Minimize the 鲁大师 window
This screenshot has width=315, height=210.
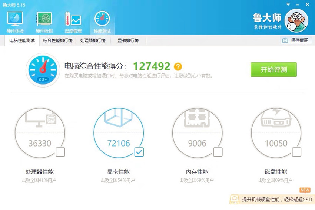coord(298,5)
